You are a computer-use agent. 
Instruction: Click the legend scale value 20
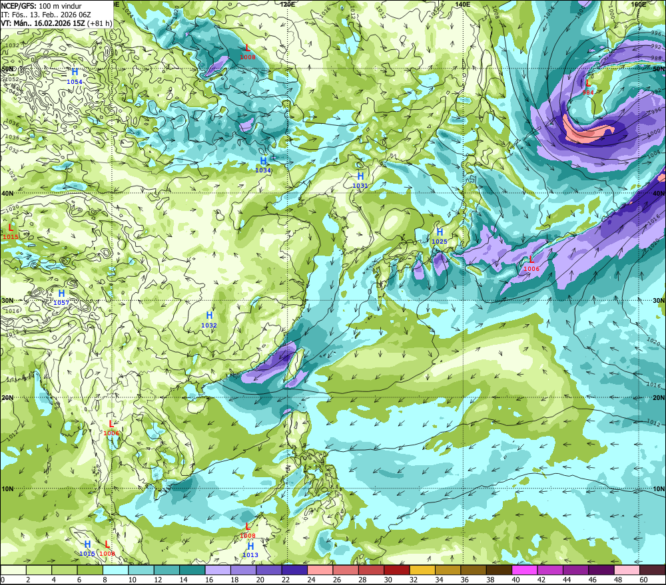click(260, 580)
